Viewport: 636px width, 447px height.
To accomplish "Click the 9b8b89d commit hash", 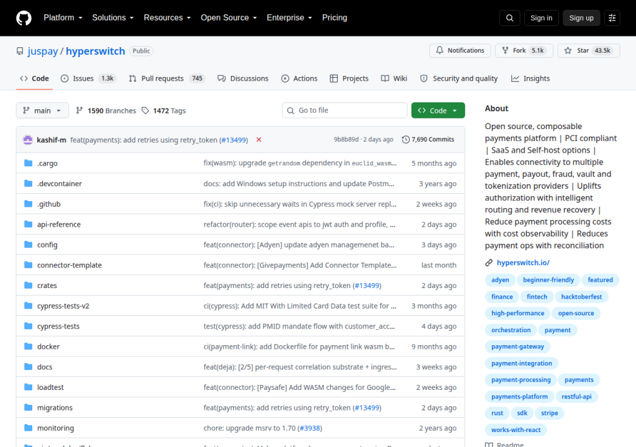I will tap(346, 140).
